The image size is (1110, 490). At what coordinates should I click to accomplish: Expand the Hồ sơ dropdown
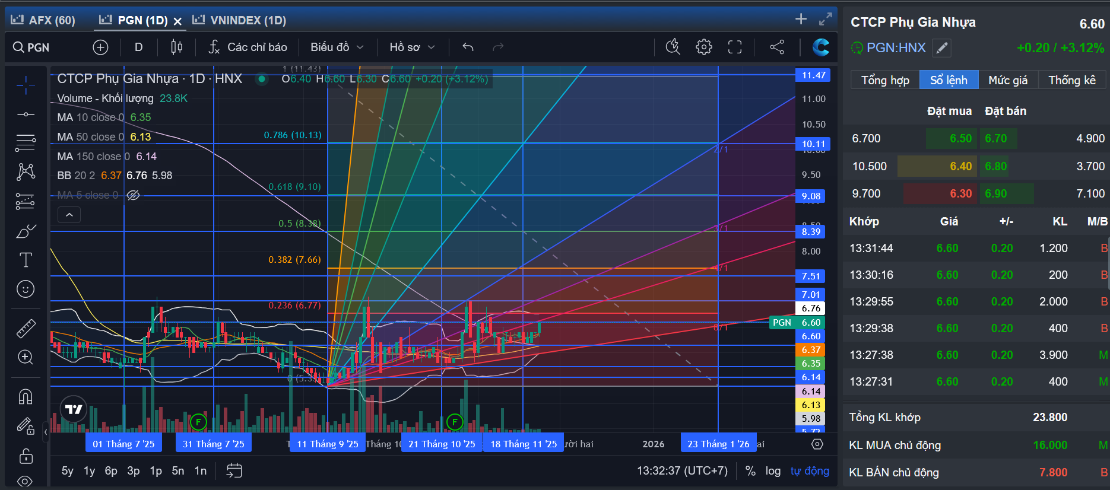(x=412, y=47)
